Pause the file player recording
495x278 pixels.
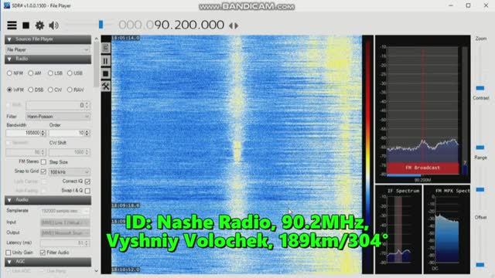pyautogui.click(x=105, y=61)
